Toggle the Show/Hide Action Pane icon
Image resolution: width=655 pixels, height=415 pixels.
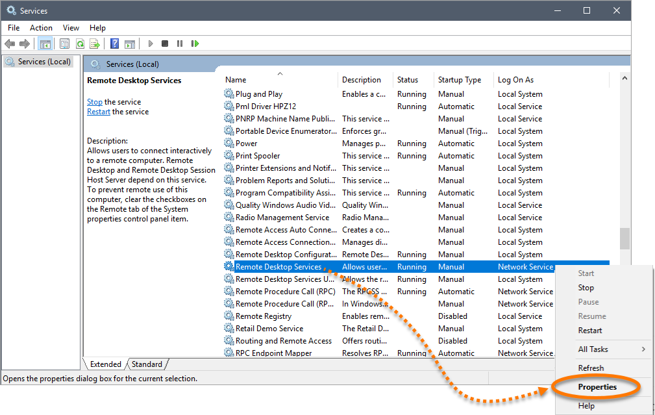point(130,44)
